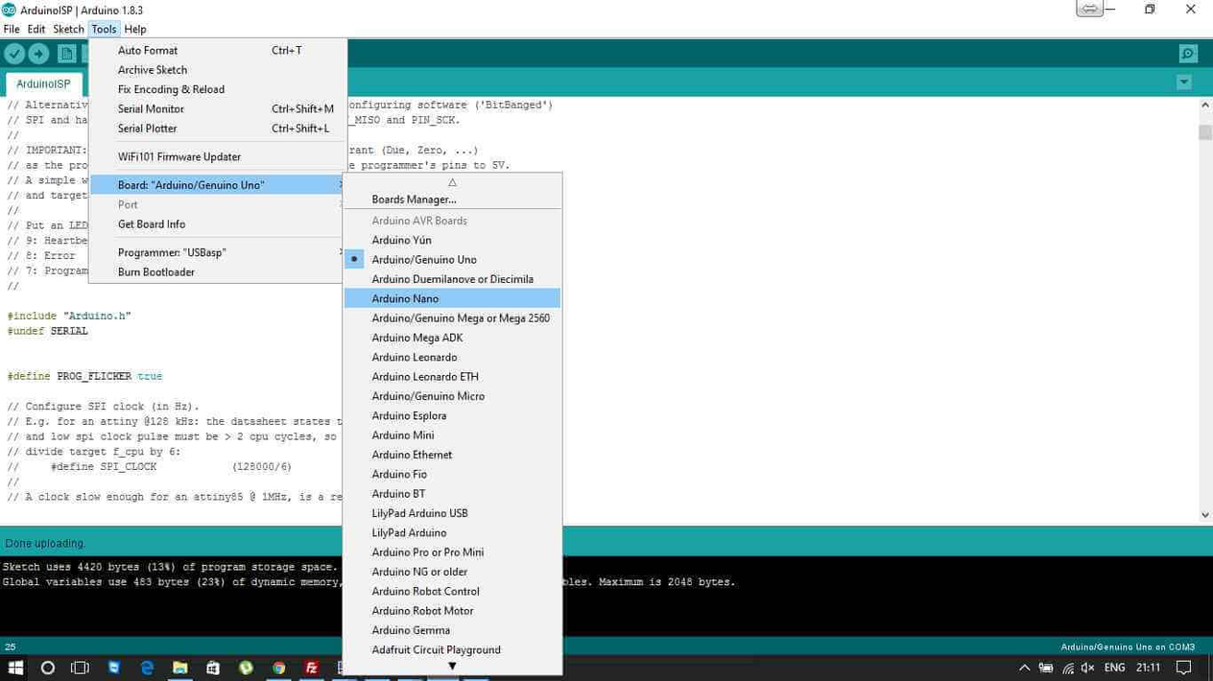Open File Explorer from taskbar
This screenshot has width=1213, height=681.
coord(179,668)
